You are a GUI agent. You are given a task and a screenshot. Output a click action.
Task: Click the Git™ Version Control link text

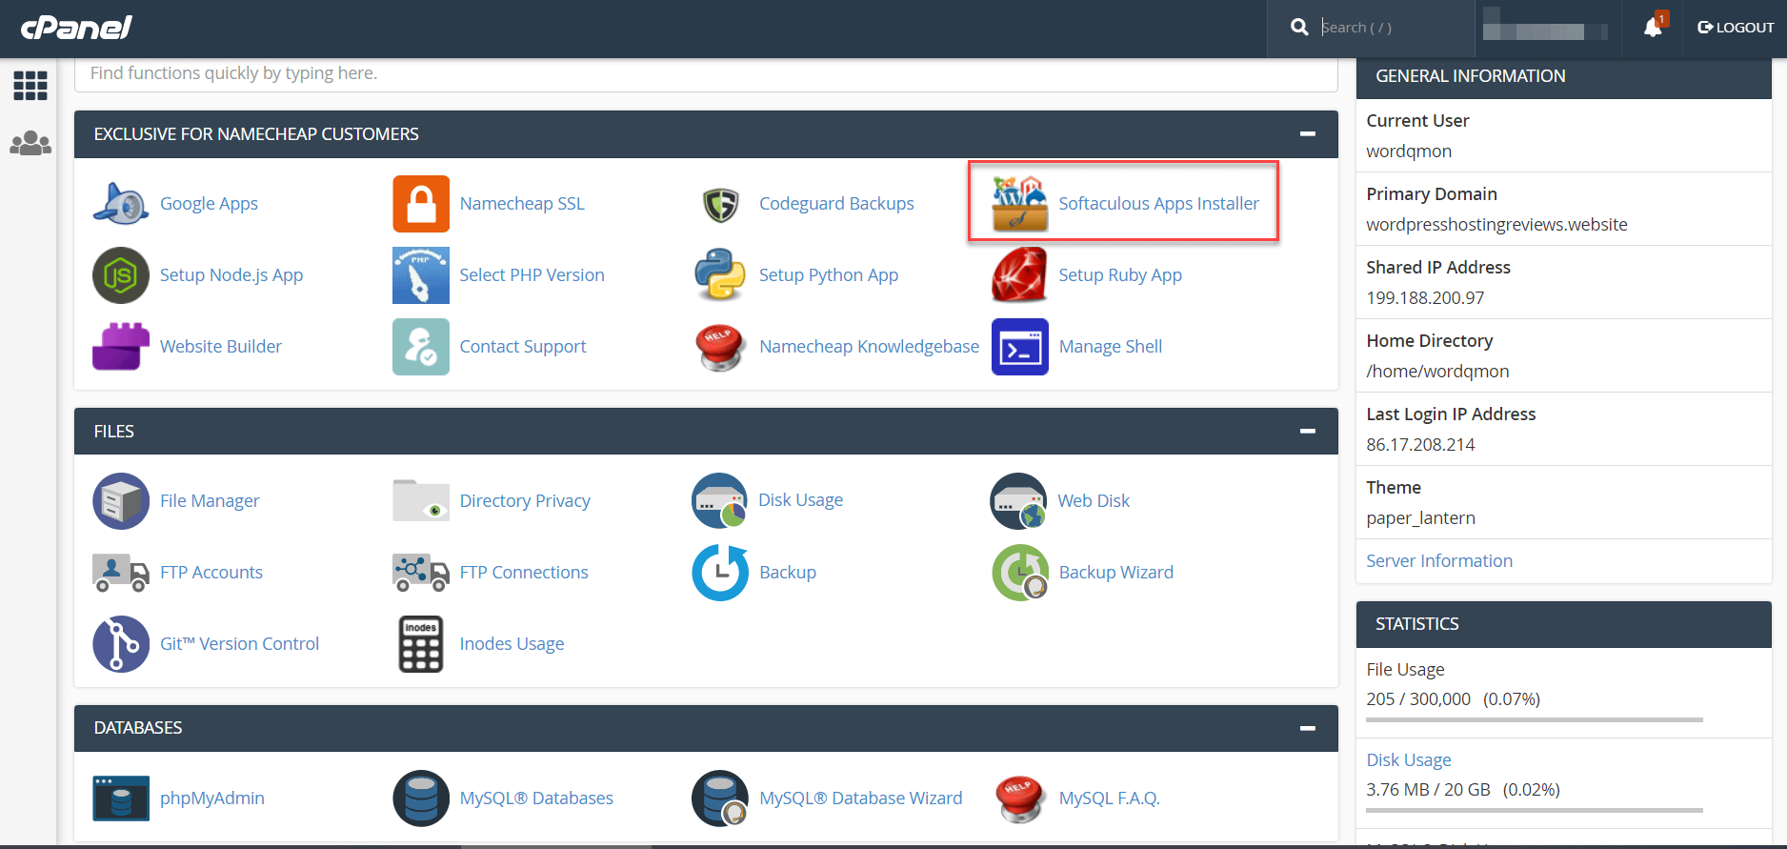(239, 644)
